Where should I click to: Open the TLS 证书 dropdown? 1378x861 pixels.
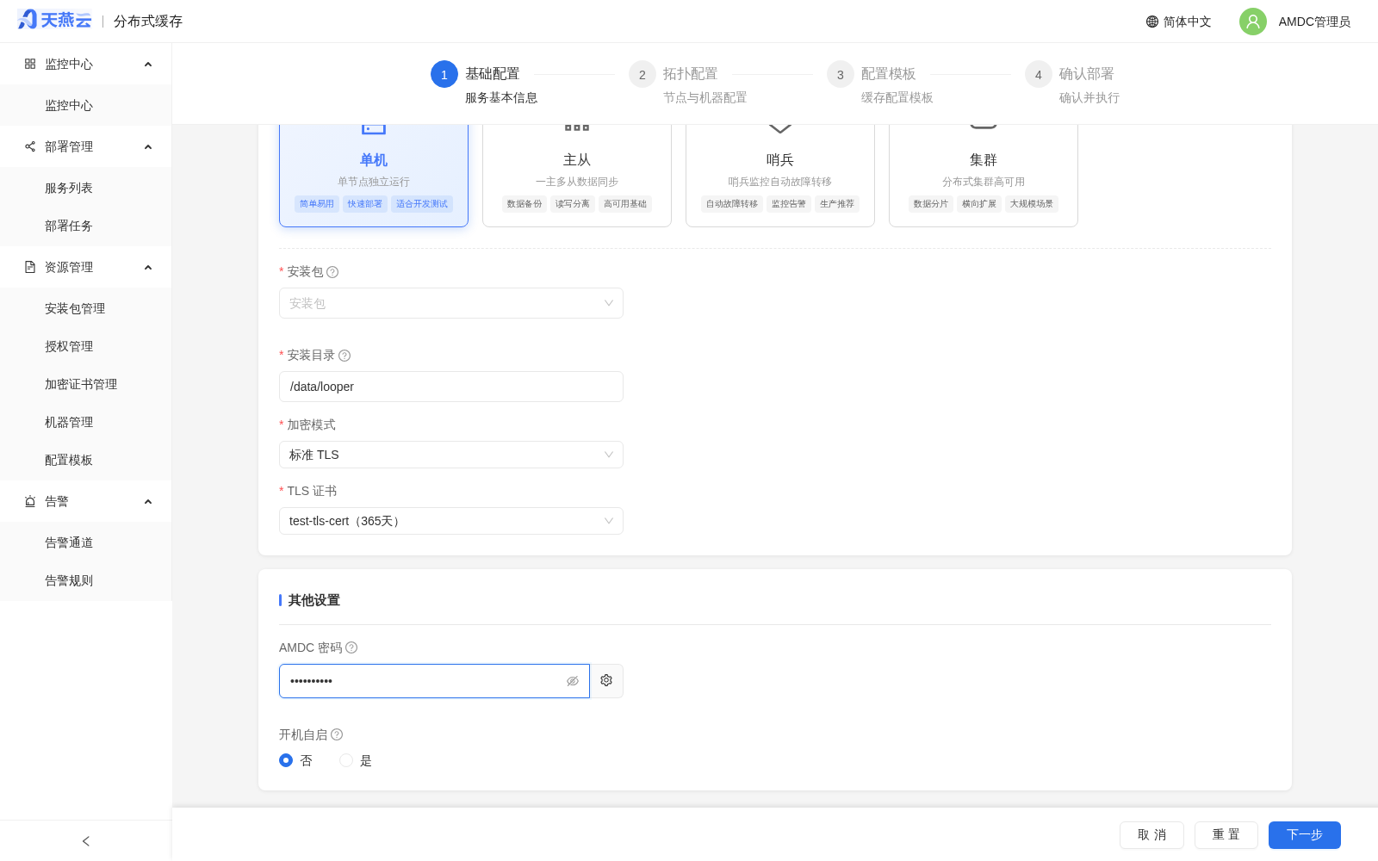coord(451,521)
